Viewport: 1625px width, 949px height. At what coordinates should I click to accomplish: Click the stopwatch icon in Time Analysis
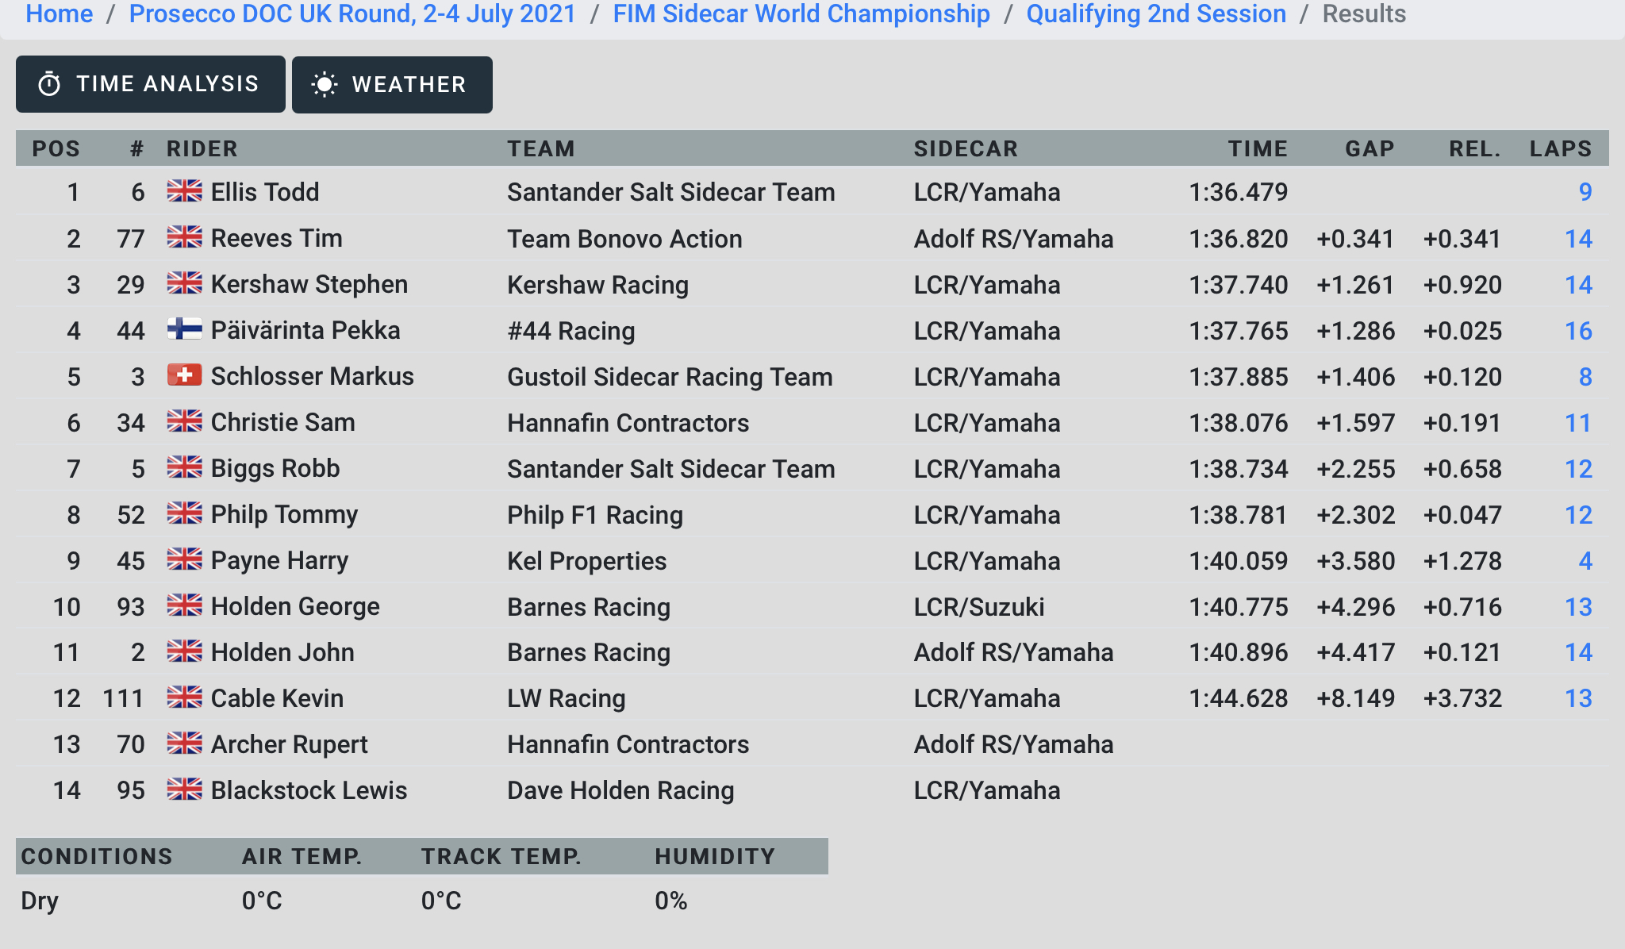click(49, 84)
